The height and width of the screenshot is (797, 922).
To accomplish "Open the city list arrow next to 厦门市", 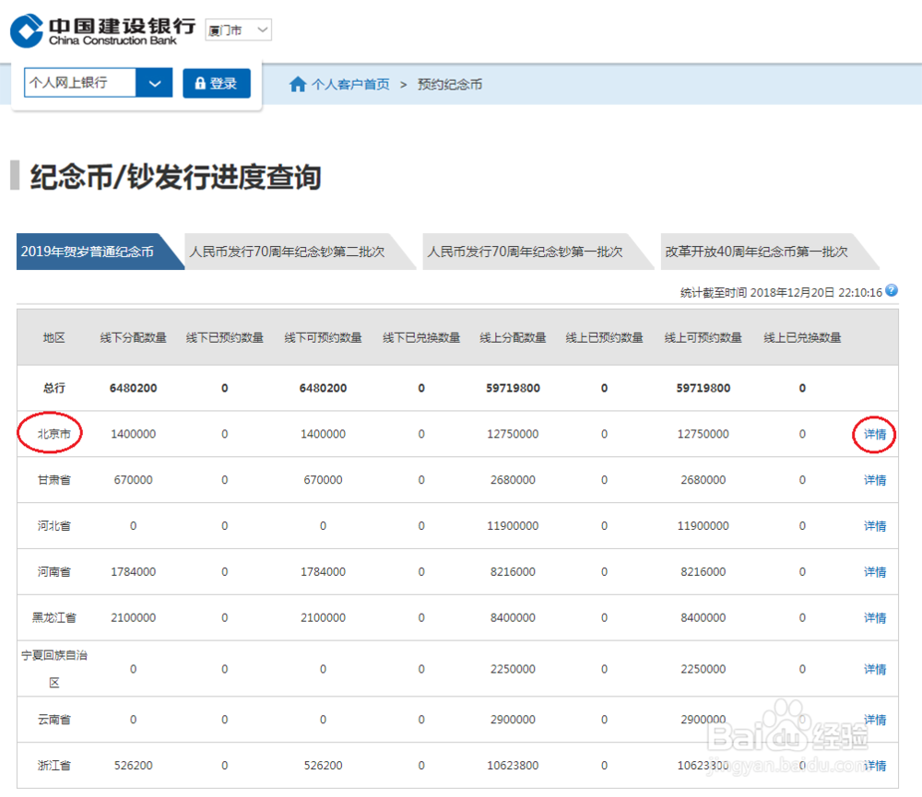I will click(x=260, y=29).
